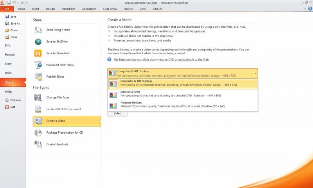Select Computer & HD Displays list option
This screenshot has height=188, width=313.
click(x=183, y=84)
